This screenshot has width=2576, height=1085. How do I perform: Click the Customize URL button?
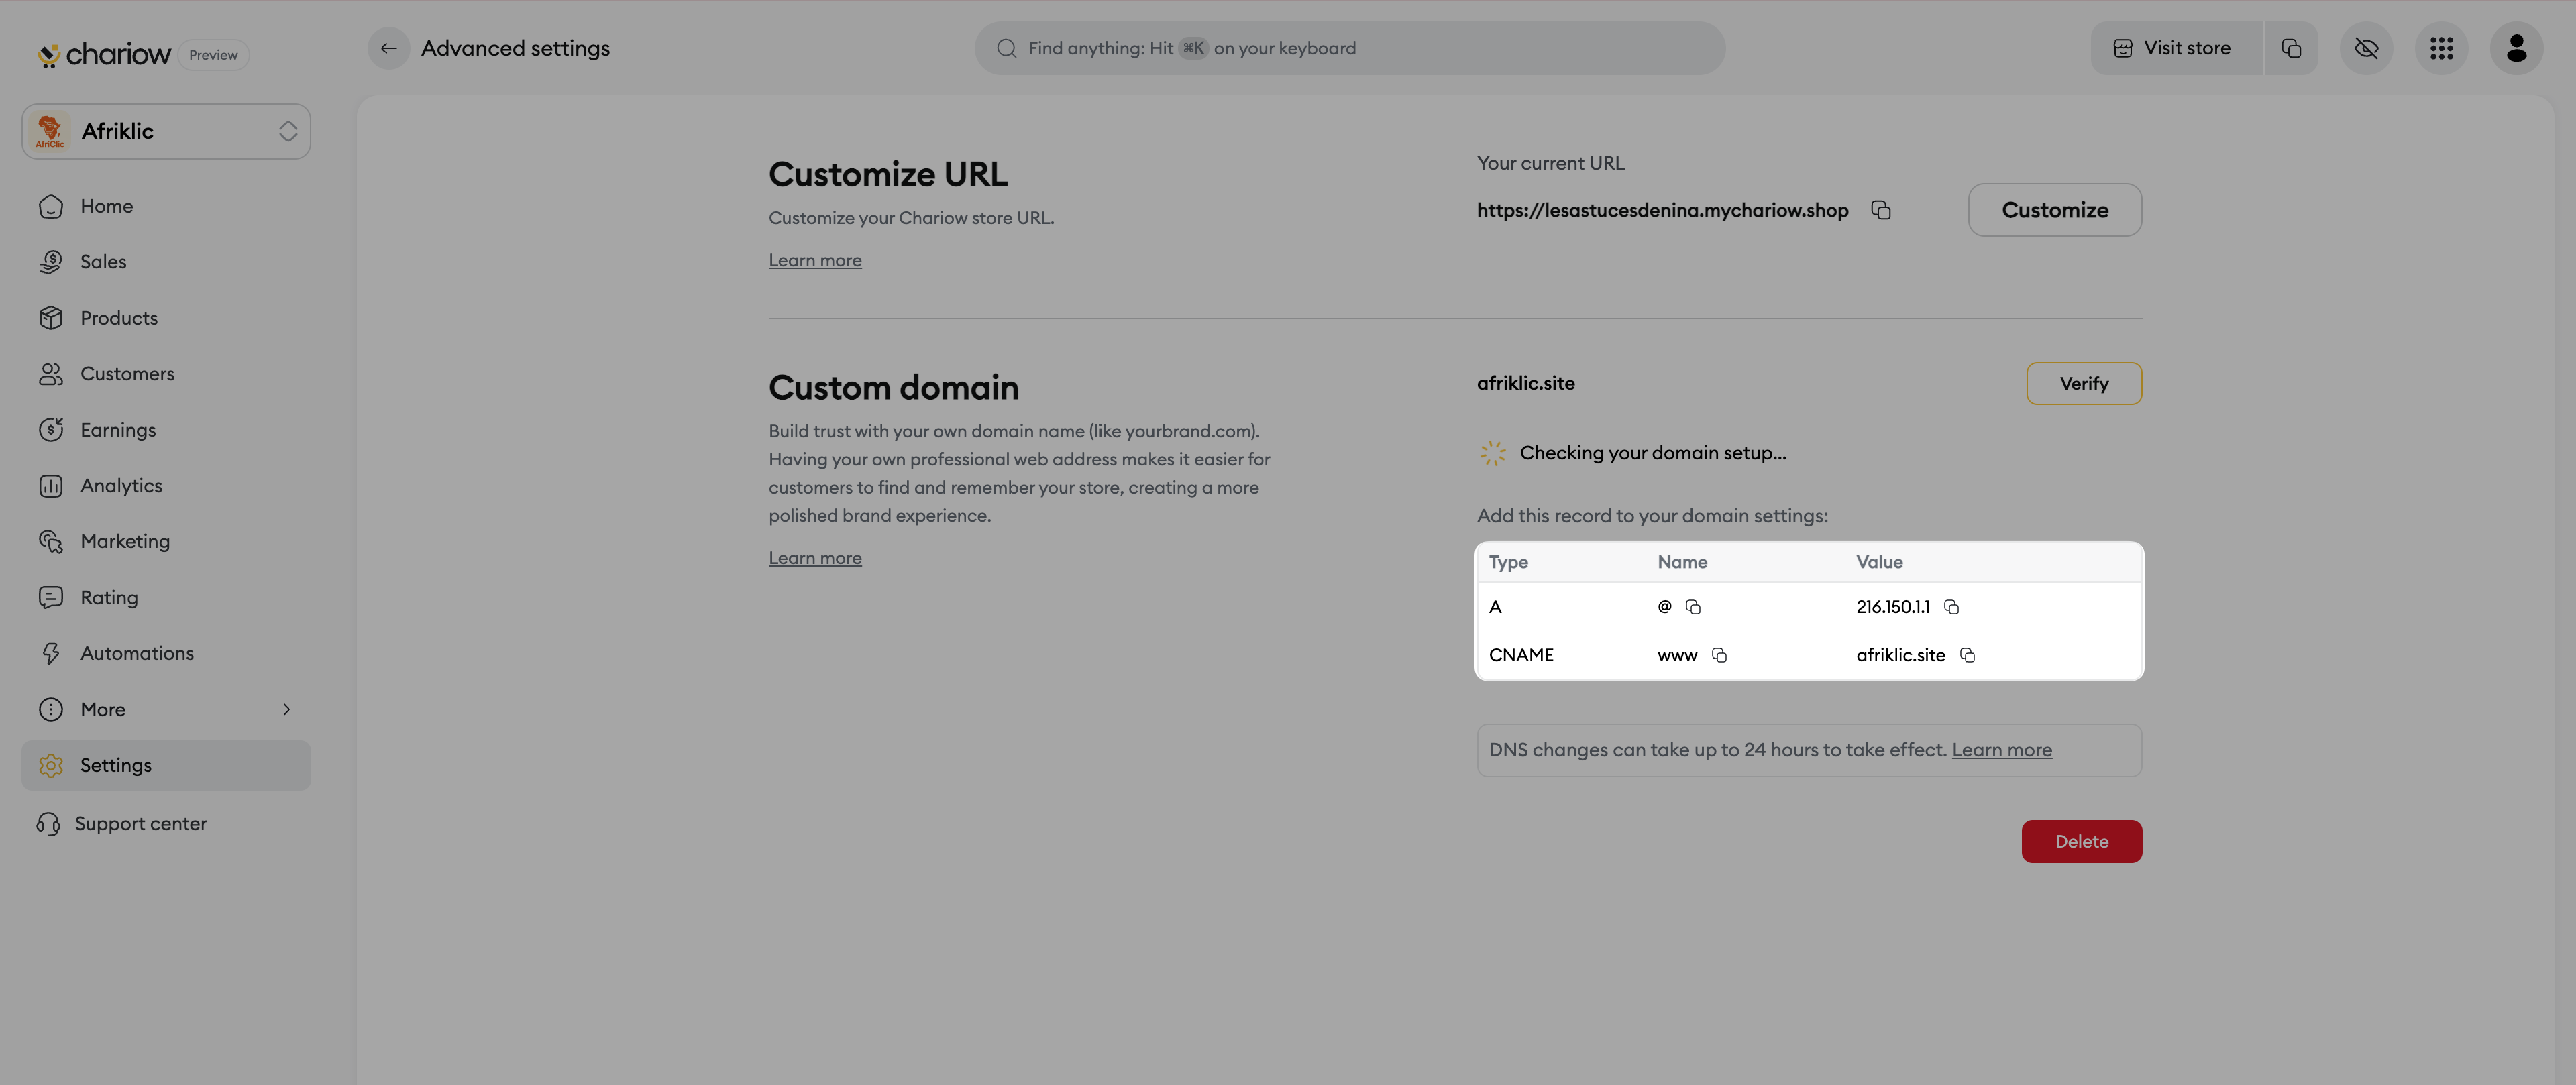[x=2054, y=210]
